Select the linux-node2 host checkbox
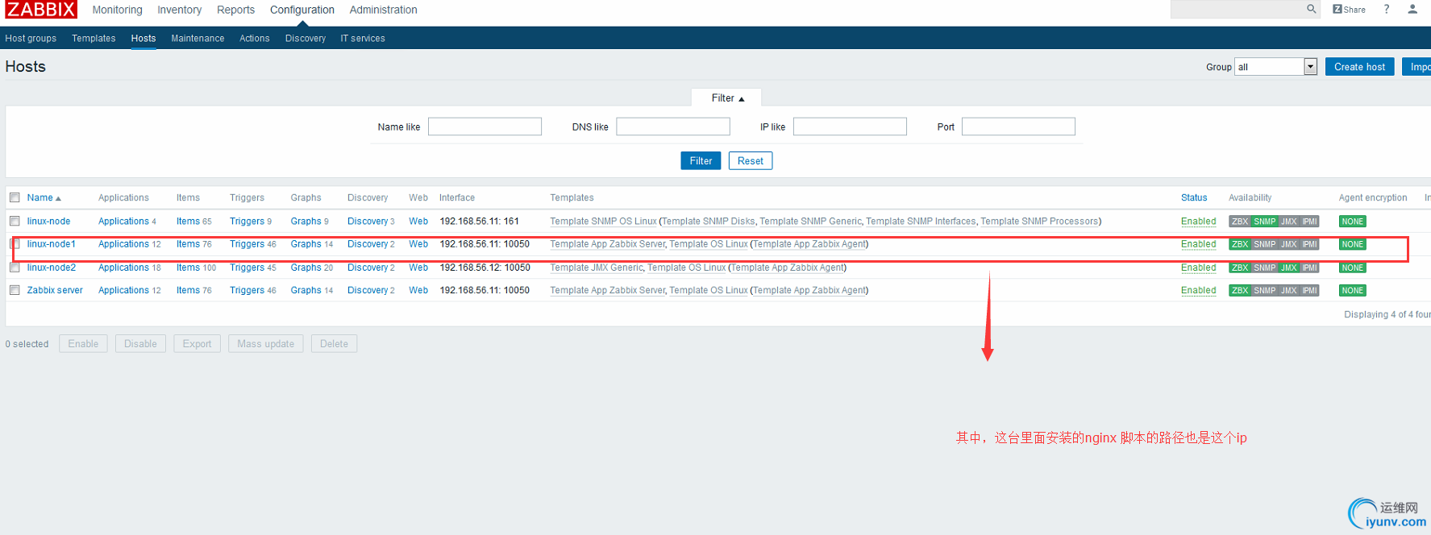 point(15,267)
